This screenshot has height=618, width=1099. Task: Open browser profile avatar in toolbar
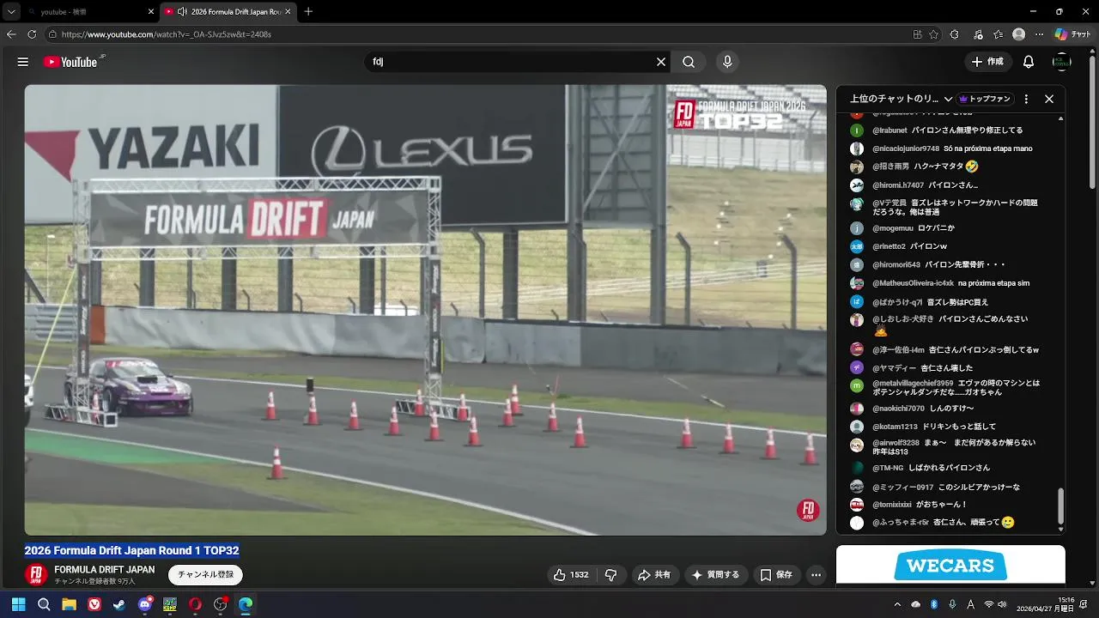1018,34
